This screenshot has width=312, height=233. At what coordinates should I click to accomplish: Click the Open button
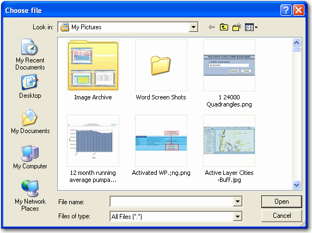pos(282,201)
